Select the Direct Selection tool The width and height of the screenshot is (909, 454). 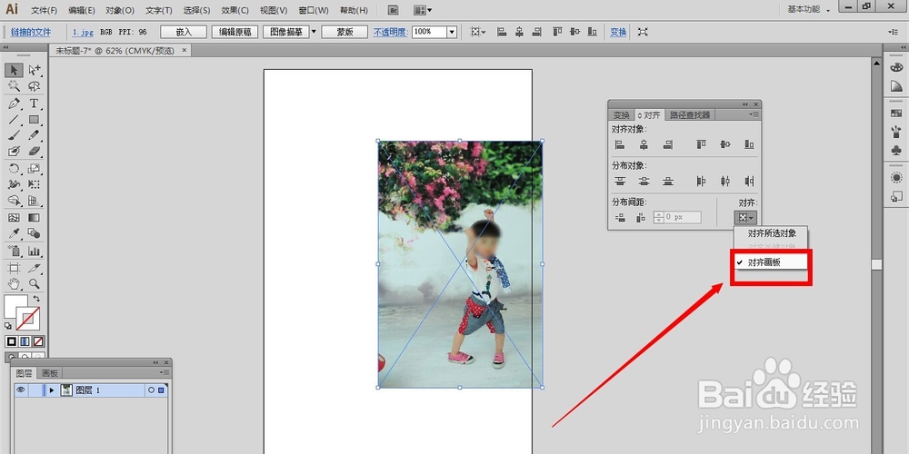click(x=35, y=70)
